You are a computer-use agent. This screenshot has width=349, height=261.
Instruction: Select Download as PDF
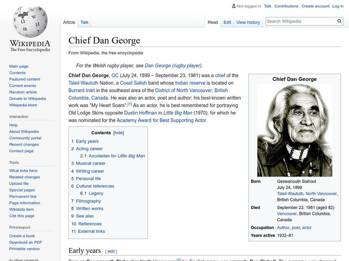[26, 242]
